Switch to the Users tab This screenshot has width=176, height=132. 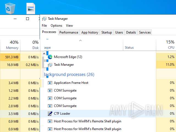point(119,32)
